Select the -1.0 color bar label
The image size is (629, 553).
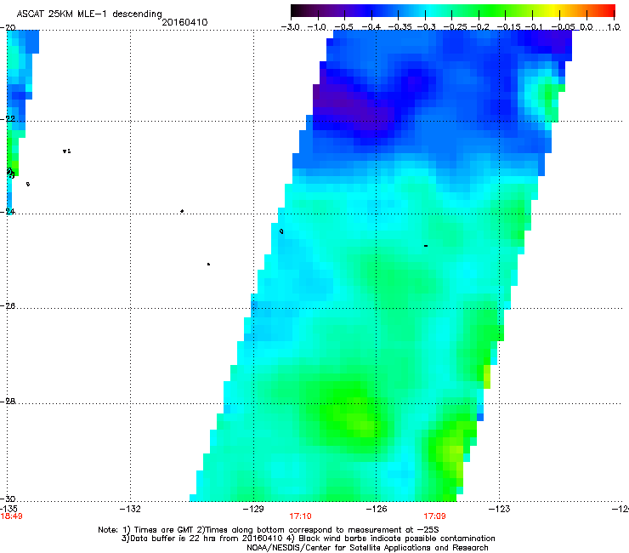(x=317, y=27)
